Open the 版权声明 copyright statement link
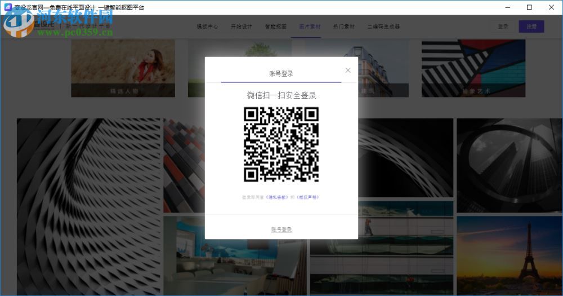 (308, 197)
